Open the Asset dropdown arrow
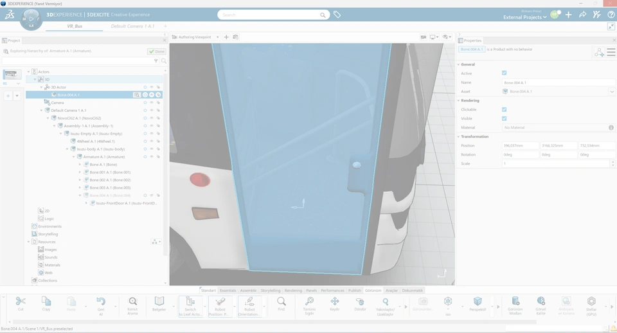This screenshot has width=617, height=333. (612, 91)
